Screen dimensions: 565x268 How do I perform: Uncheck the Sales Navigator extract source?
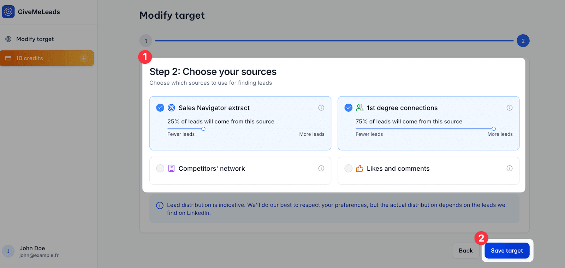coord(160,108)
